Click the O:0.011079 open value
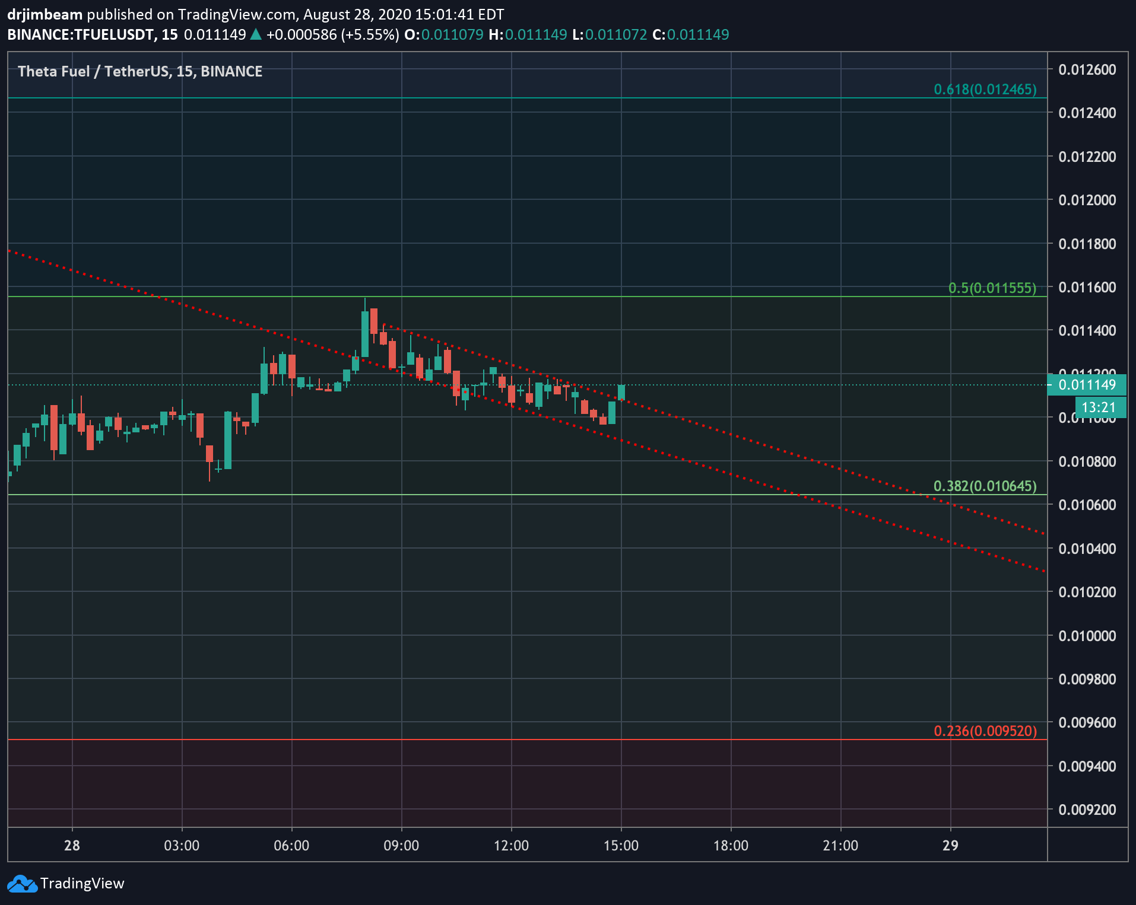1136x905 pixels. (444, 34)
